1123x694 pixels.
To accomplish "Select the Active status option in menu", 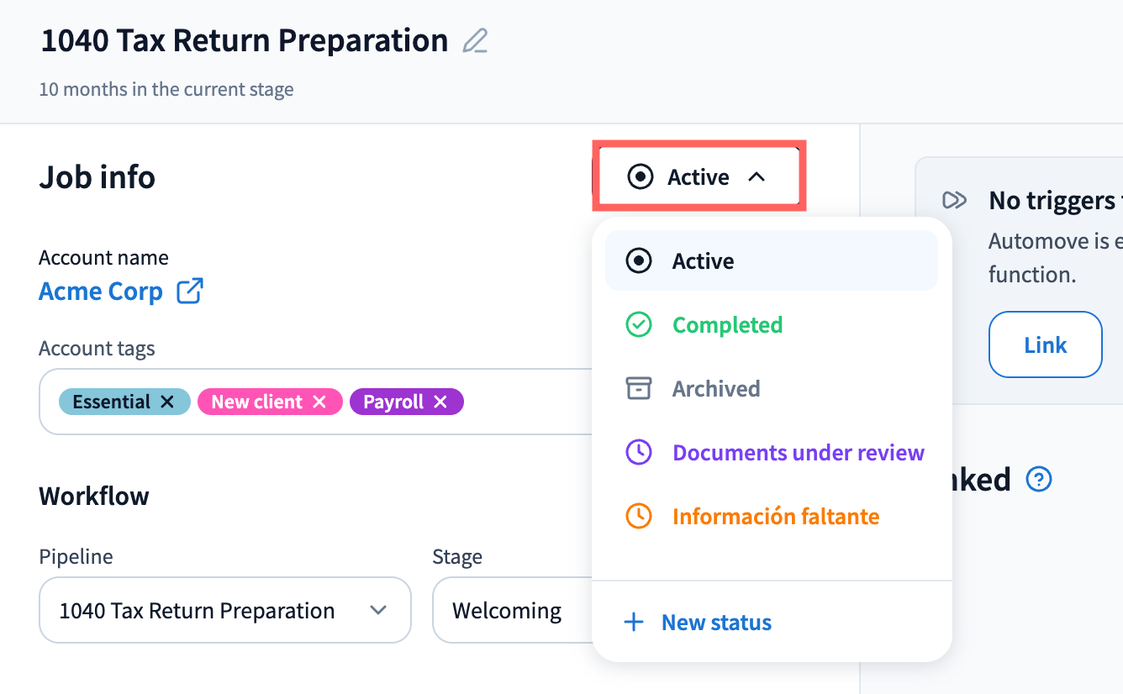I will coord(772,261).
